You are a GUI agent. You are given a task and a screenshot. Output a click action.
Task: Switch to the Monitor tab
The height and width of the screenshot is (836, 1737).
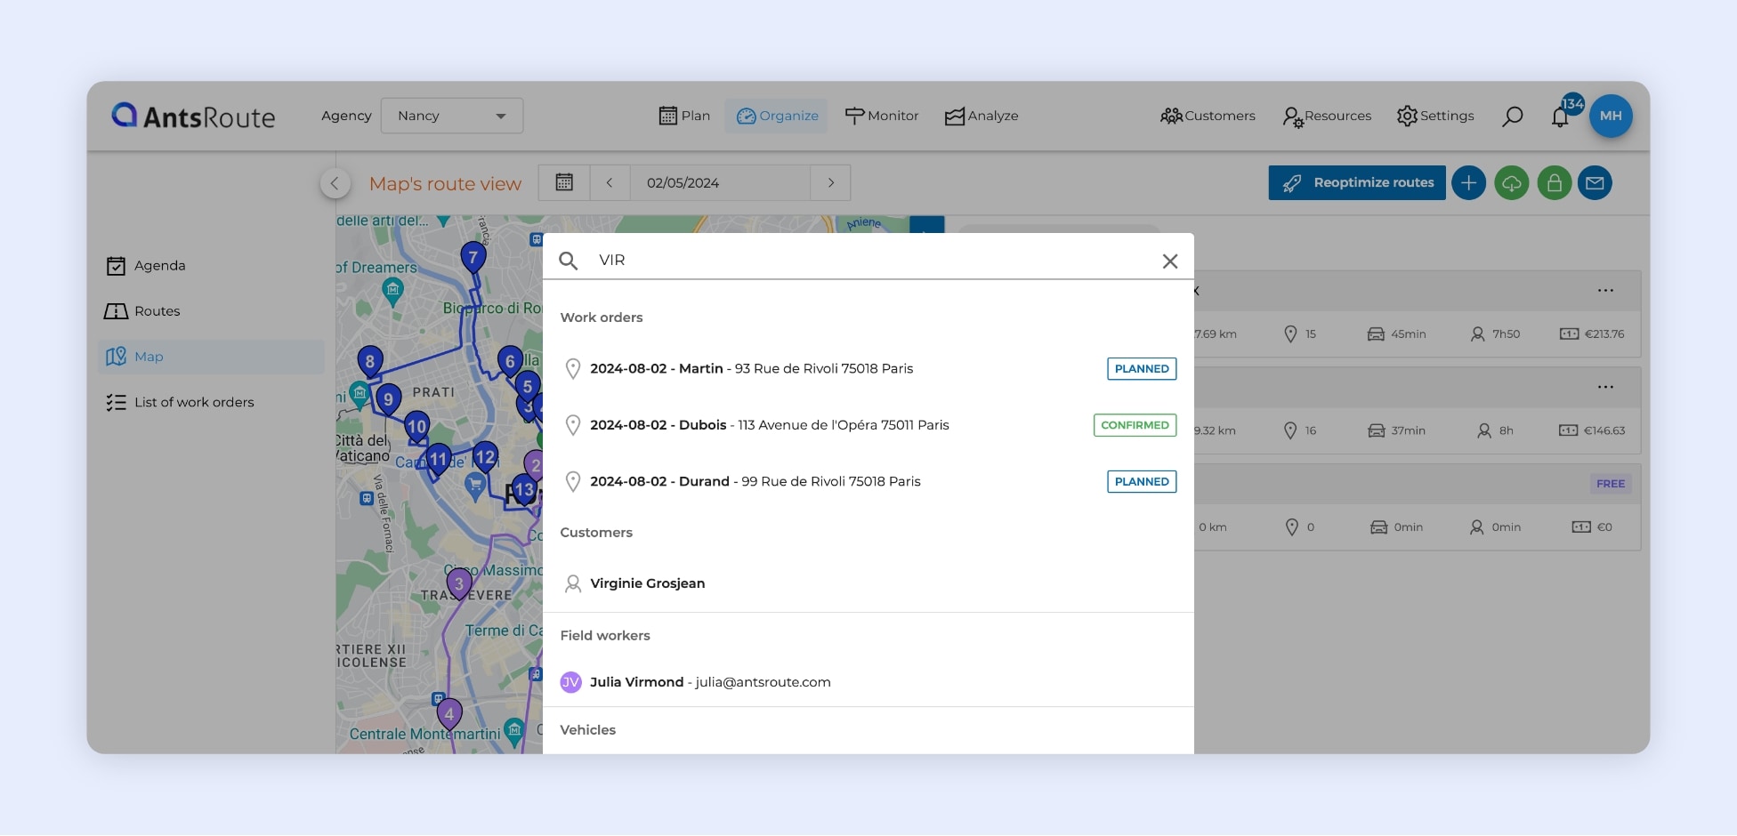(881, 116)
